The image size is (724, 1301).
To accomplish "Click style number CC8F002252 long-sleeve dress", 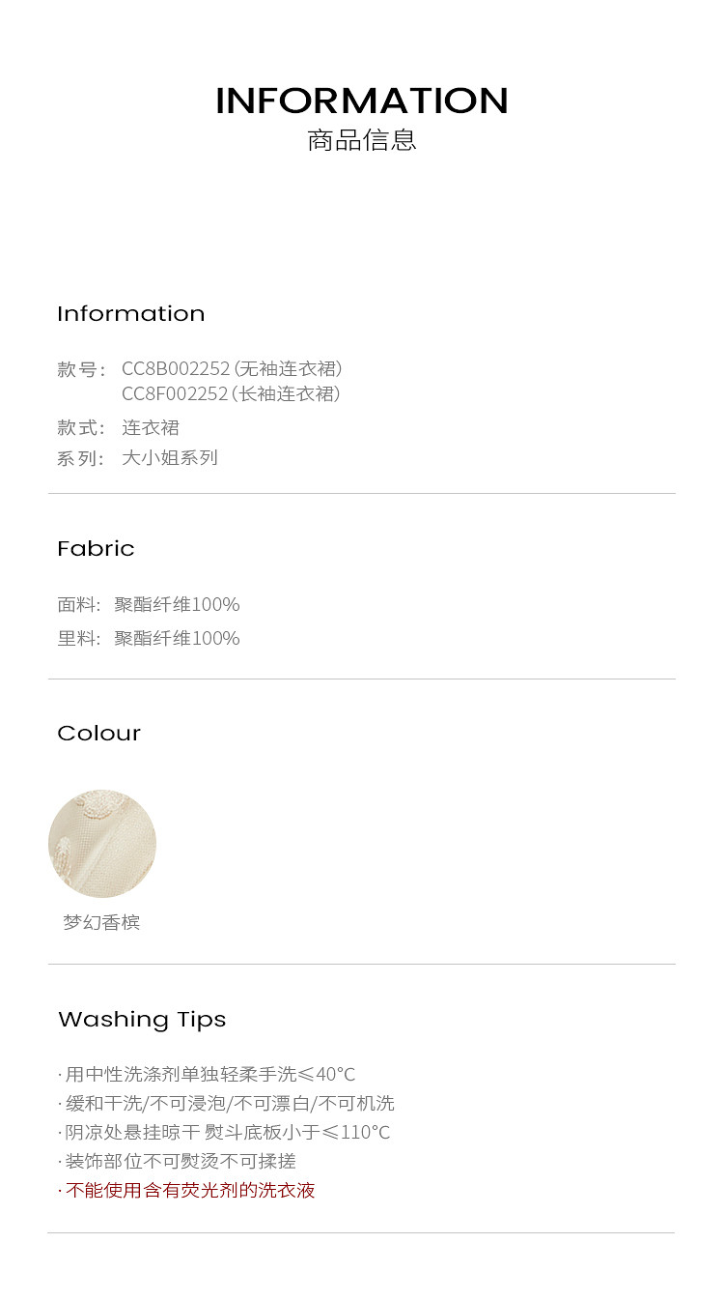I will (x=231, y=393).
